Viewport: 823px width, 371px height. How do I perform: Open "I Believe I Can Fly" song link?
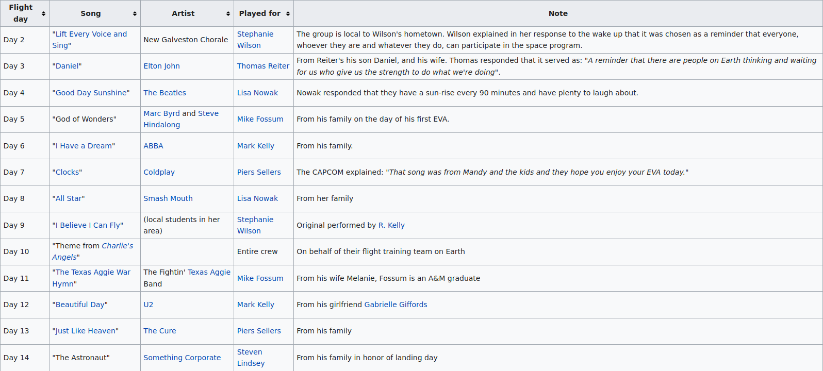click(88, 225)
